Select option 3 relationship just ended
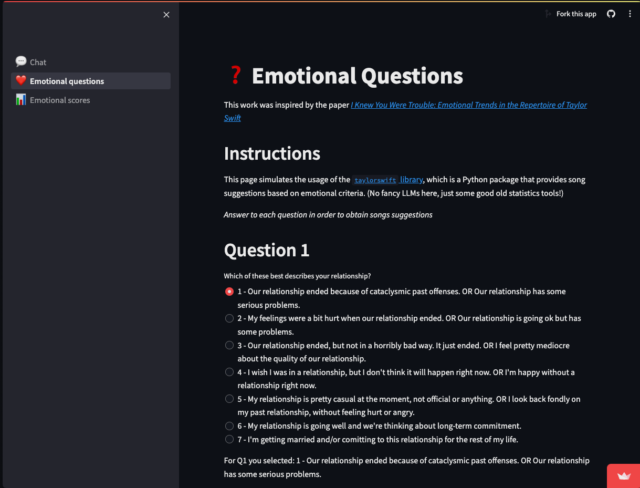 [x=229, y=345]
